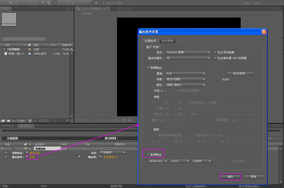The image size is (284, 188).
Task: Open the 通道 RGB dropdown
Action: click(186, 74)
